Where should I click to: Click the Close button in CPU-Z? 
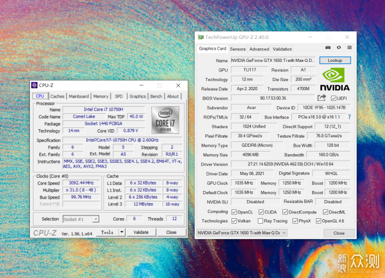pyautogui.click(x=171, y=232)
